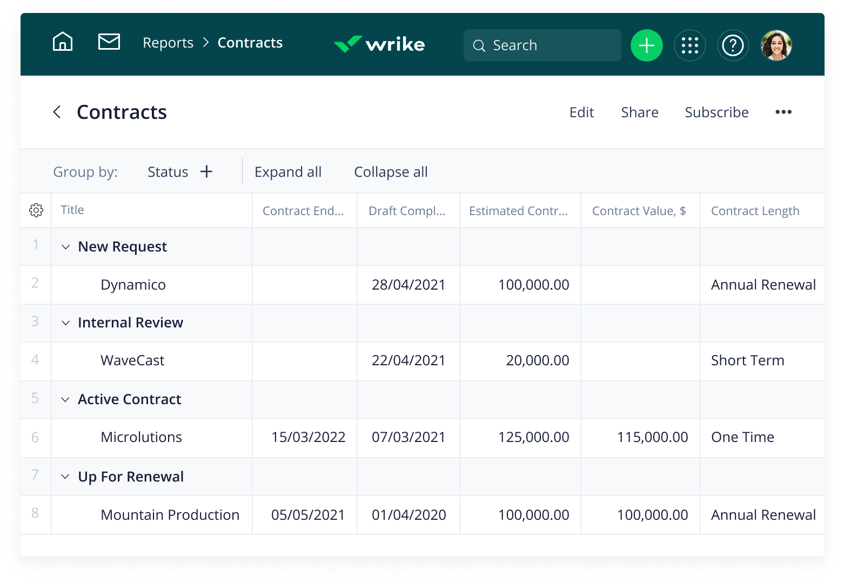Click the Internal Review group title
The height and width of the screenshot is (583, 844).
[130, 323]
